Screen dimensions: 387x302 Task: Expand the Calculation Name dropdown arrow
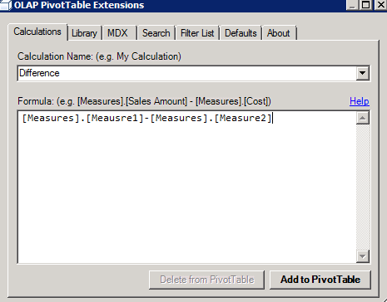pyautogui.click(x=362, y=73)
